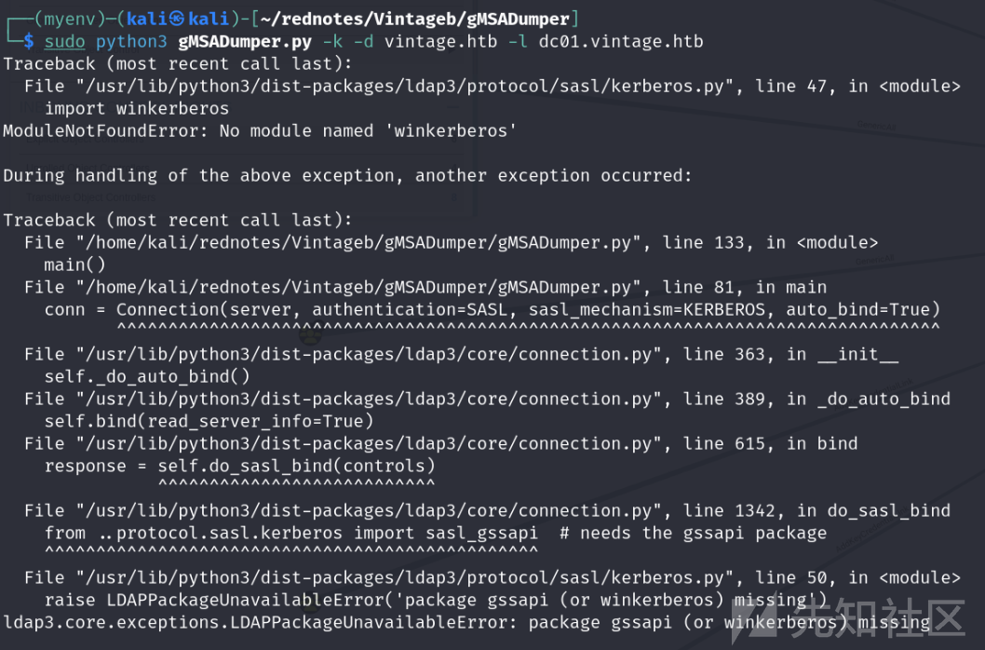Click dc01.vintage.htb host argument

[x=621, y=42]
